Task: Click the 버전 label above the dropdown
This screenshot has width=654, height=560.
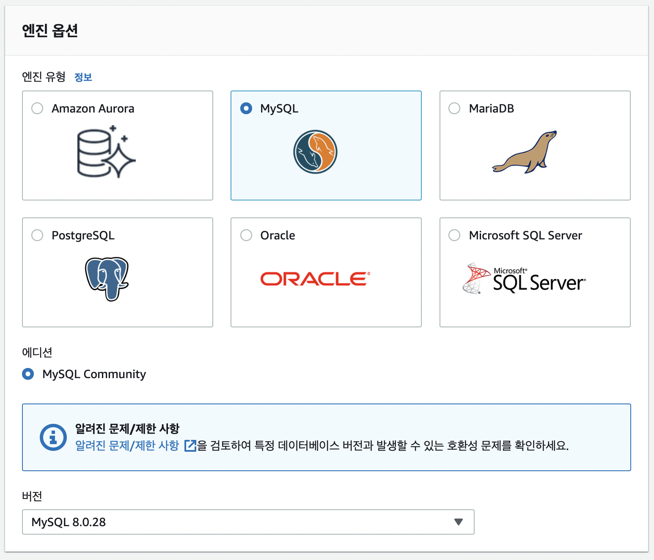Action: click(x=32, y=496)
